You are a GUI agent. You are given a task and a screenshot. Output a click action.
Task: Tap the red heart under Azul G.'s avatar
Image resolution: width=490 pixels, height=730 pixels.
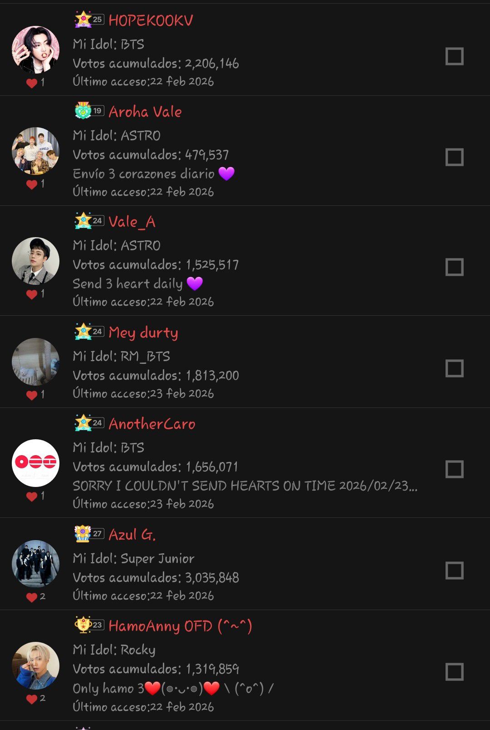click(31, 597)
